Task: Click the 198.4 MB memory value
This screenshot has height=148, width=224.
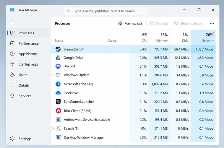Action: pyautogui.click(x=161, y=120)
